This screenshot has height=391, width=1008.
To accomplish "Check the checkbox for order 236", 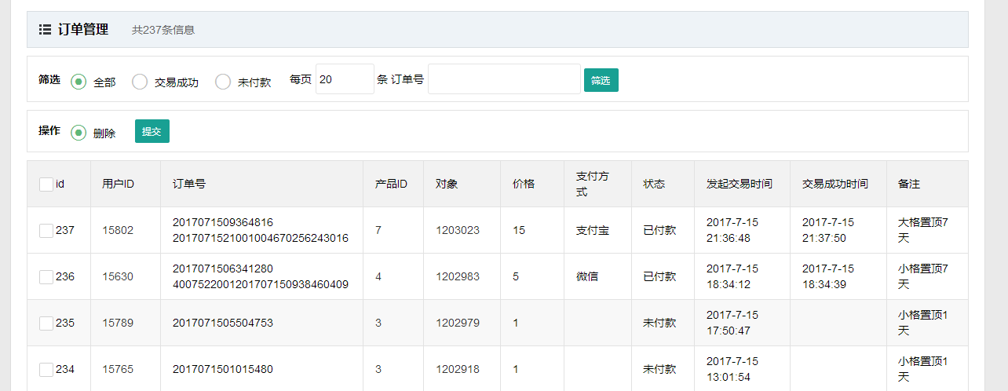I will tap(46, 277).
